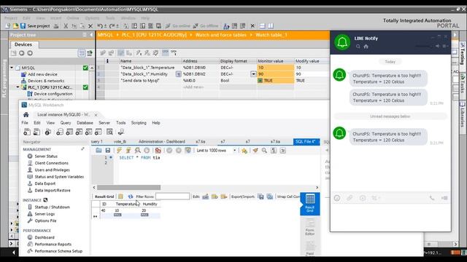Open Data Export in Navigator
The width and height of the screenshot is (467, 262).
(x=45, y=183)
